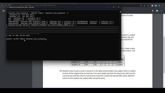This screenshot has height=93, width=165.
Task: Print the PDF document
Action: tap(157, 11)
